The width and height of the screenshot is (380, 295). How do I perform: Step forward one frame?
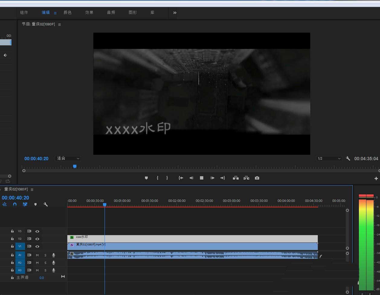(x=212, y=178)
